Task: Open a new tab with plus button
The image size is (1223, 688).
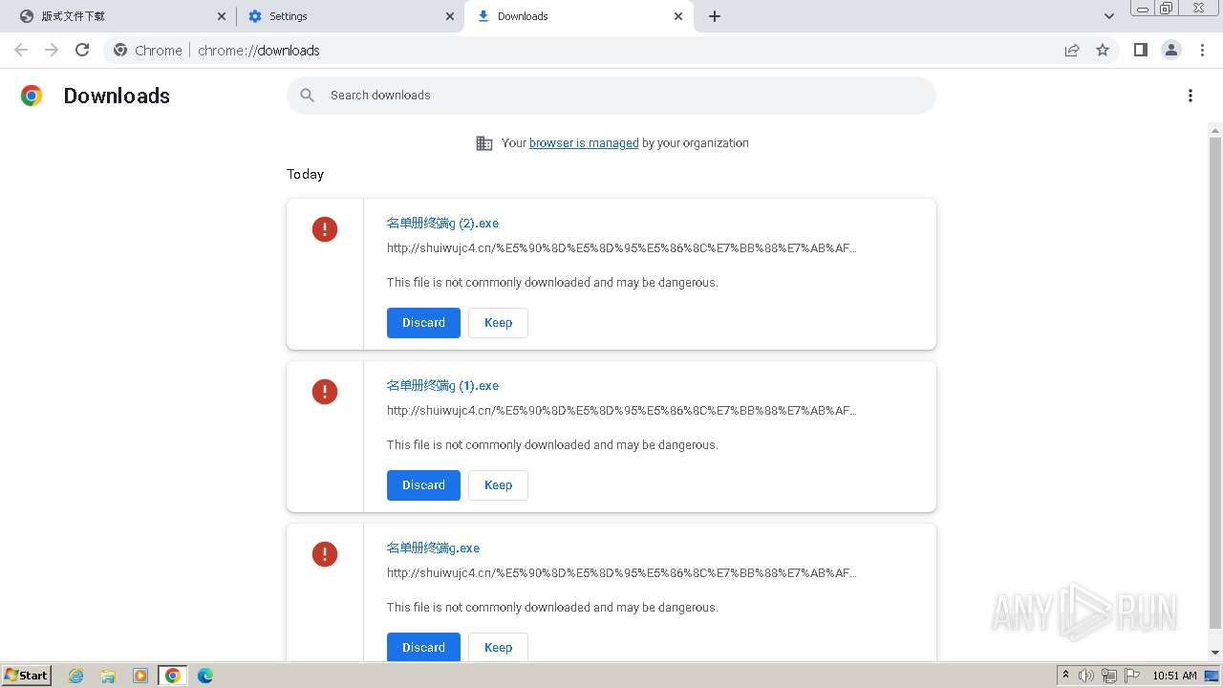Action: (x=715, y=16)
